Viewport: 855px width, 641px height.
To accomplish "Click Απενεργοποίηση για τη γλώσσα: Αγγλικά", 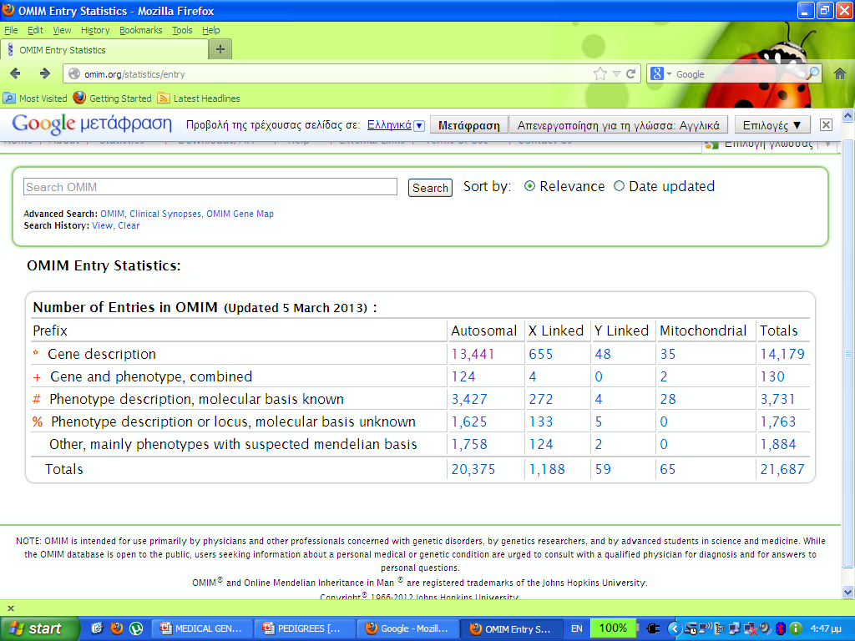I will (x=619, y=125).
